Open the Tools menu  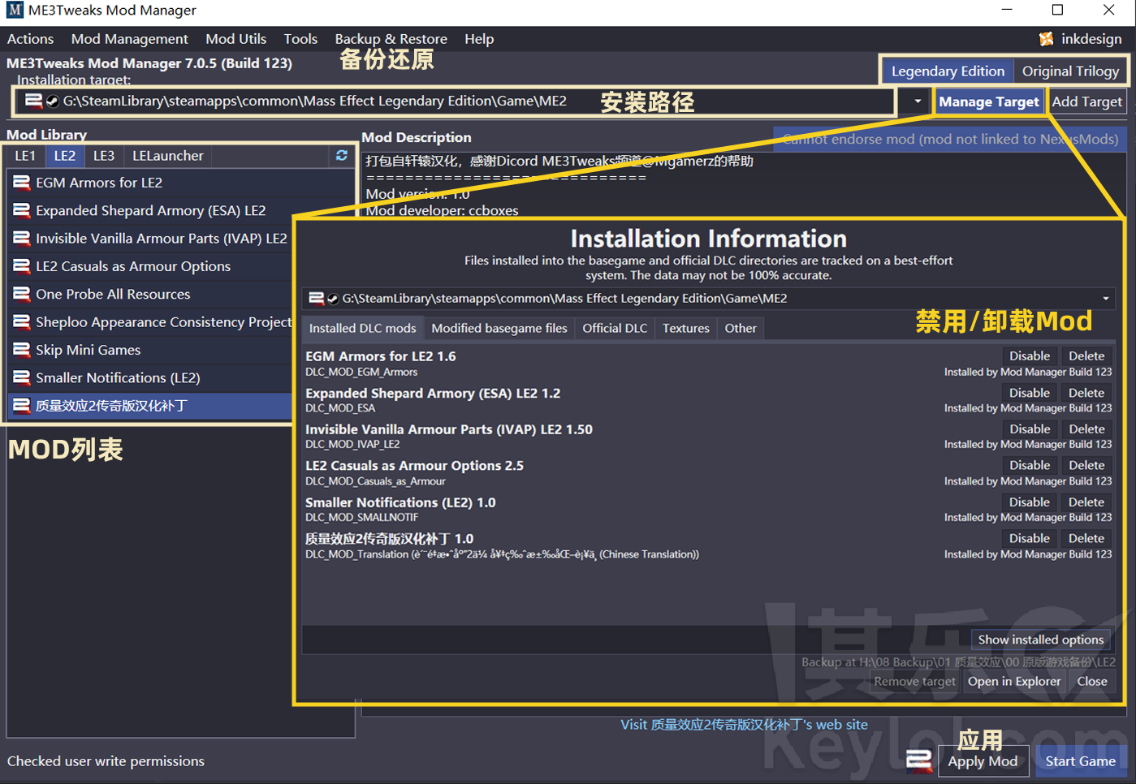point(300,39)
